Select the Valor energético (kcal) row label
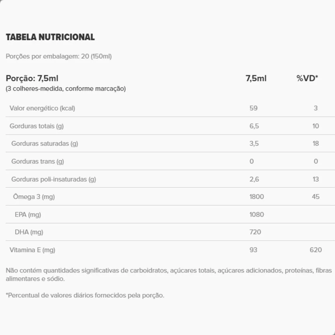 pos(42,108)
